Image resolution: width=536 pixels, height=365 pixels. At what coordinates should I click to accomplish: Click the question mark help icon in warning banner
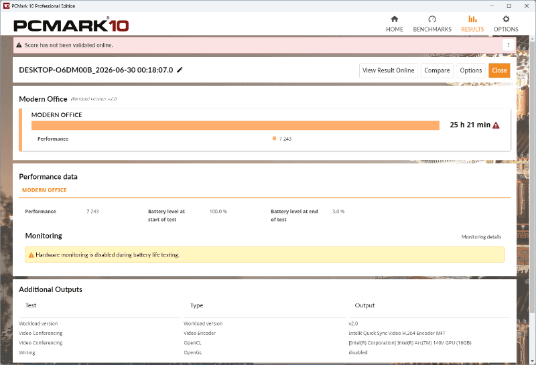pyautogui.click(x=509, y=45)
